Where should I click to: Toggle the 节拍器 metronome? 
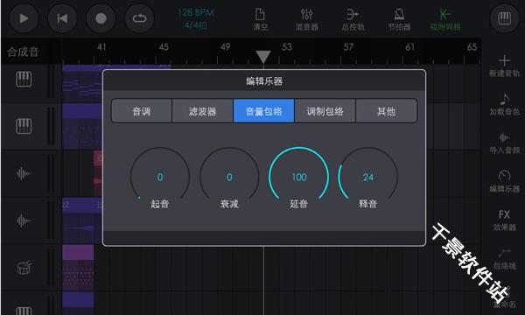coord(399,19)
